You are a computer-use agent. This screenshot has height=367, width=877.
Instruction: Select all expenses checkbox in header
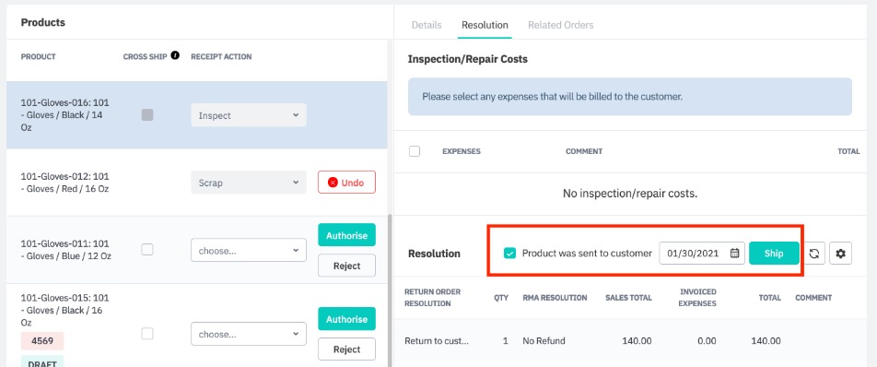click(415, 151)
